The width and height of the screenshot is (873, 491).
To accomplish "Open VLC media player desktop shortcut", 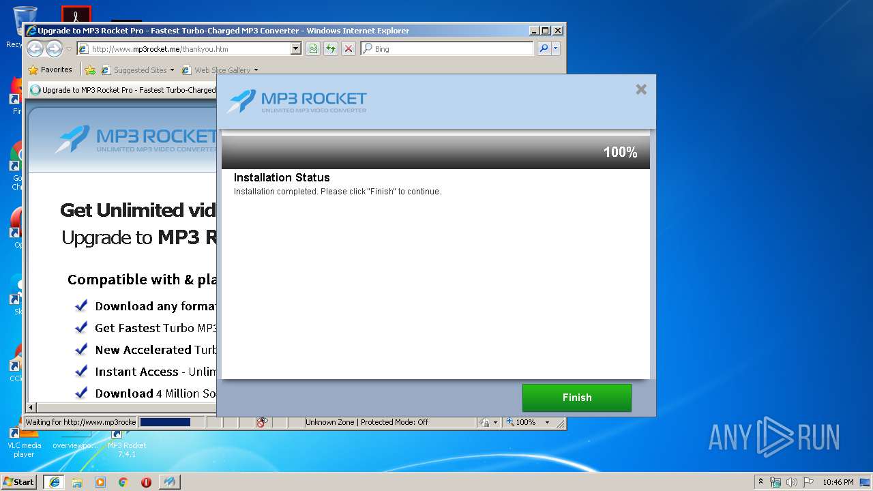I will coord(24,442).
